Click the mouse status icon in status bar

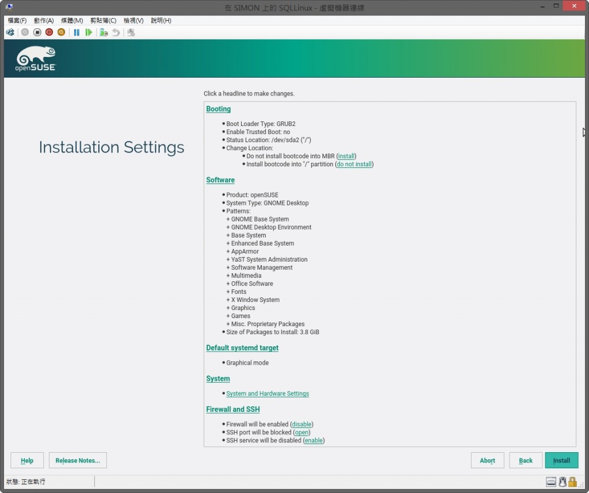pos(563,481)
